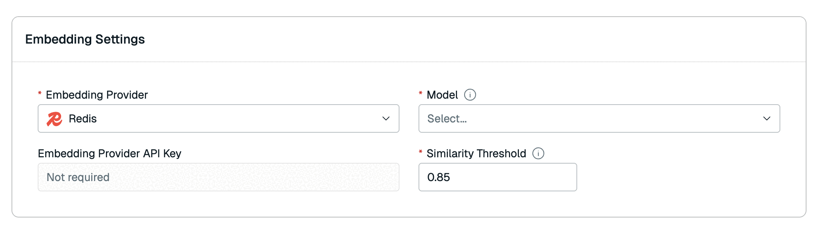Click the Redis logo icon
Viewport: 818px width, 229px height.
point(54,119)
